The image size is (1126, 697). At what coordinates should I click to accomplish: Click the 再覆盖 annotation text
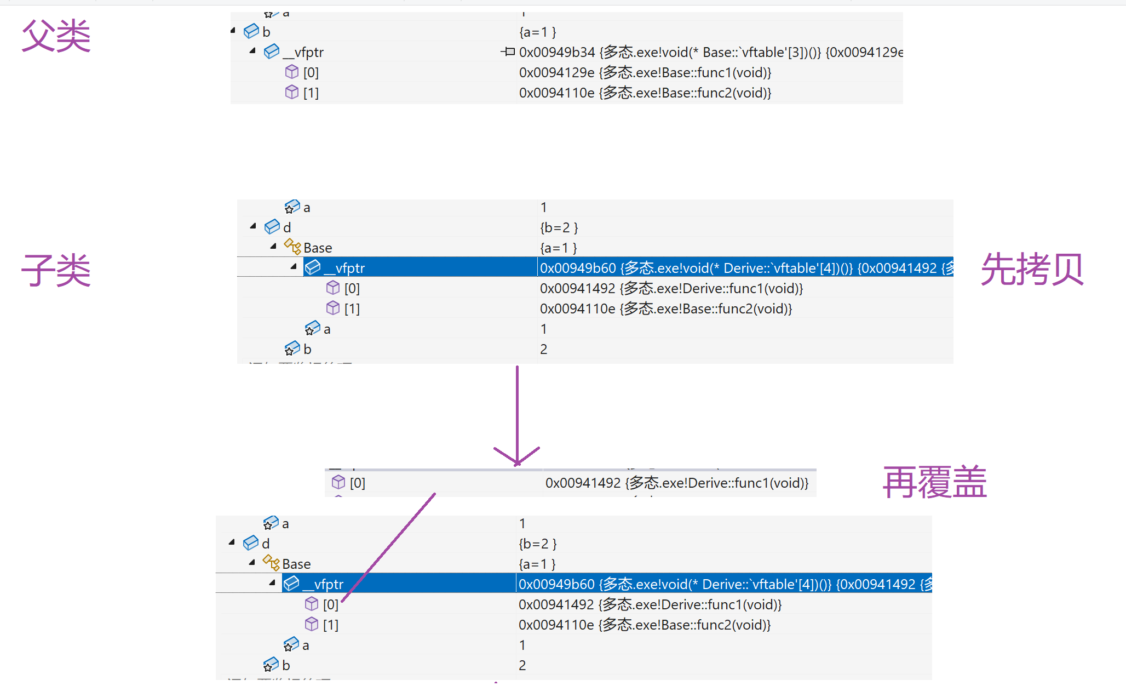934,482
